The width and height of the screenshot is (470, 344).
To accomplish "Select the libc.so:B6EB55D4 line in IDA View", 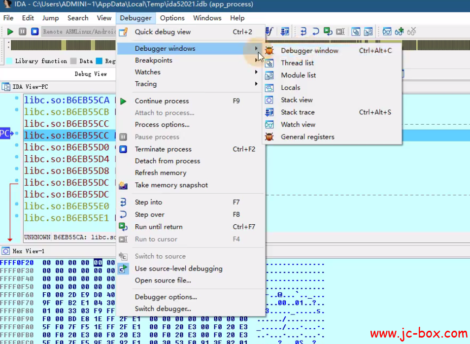I will tap(67, 159).
